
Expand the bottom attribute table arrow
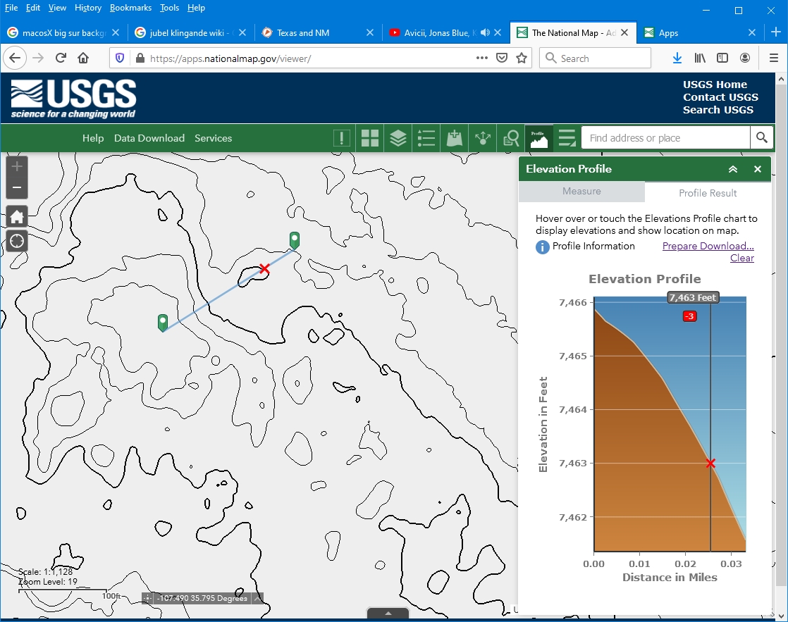388,614
